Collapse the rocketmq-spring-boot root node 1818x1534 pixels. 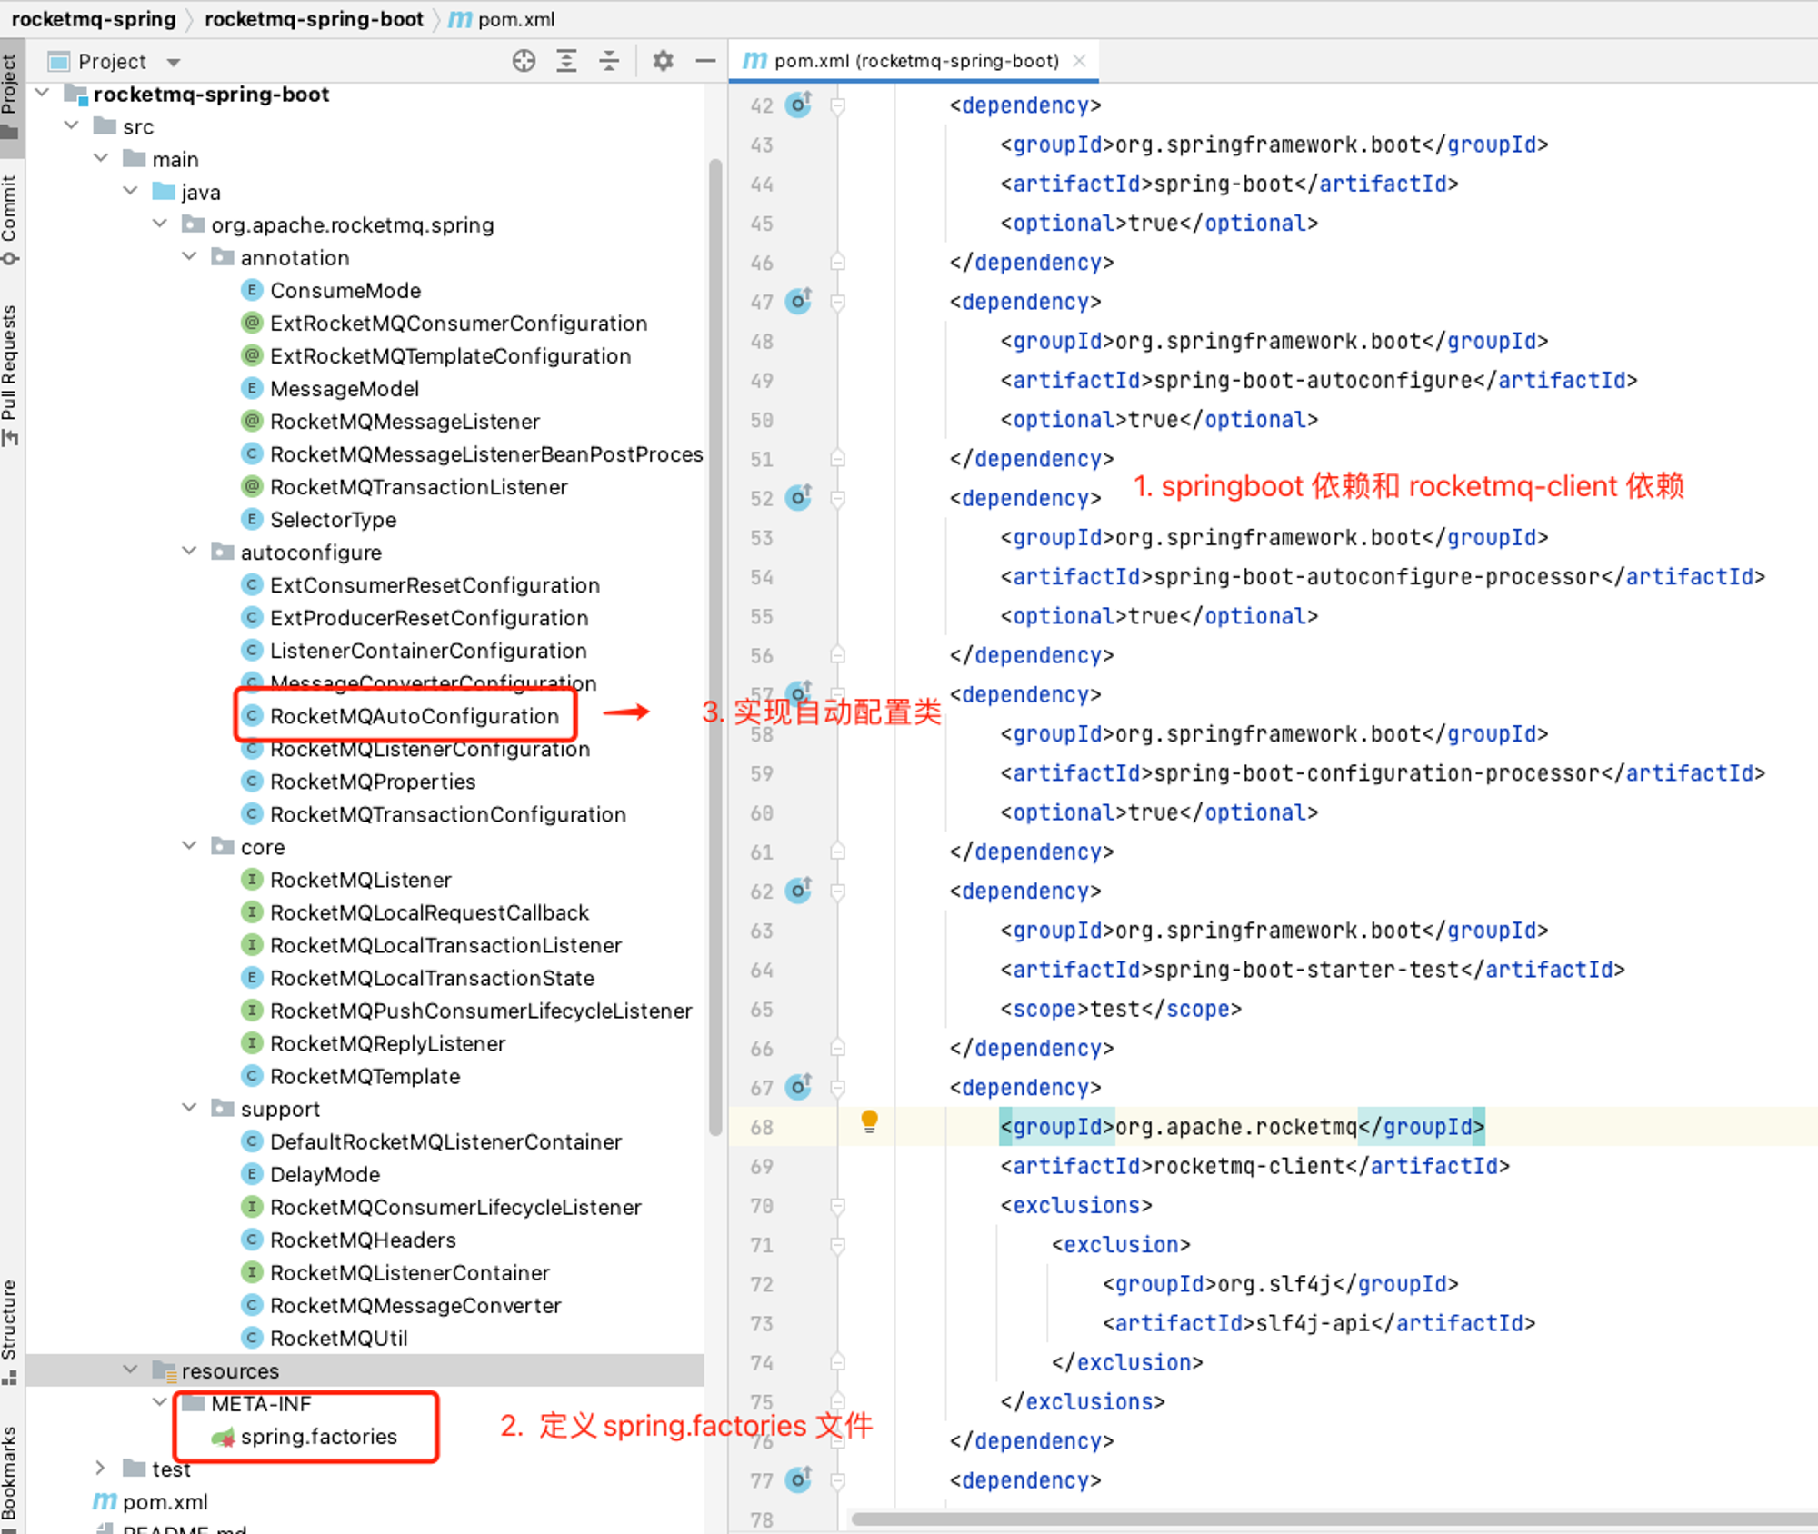43,93
